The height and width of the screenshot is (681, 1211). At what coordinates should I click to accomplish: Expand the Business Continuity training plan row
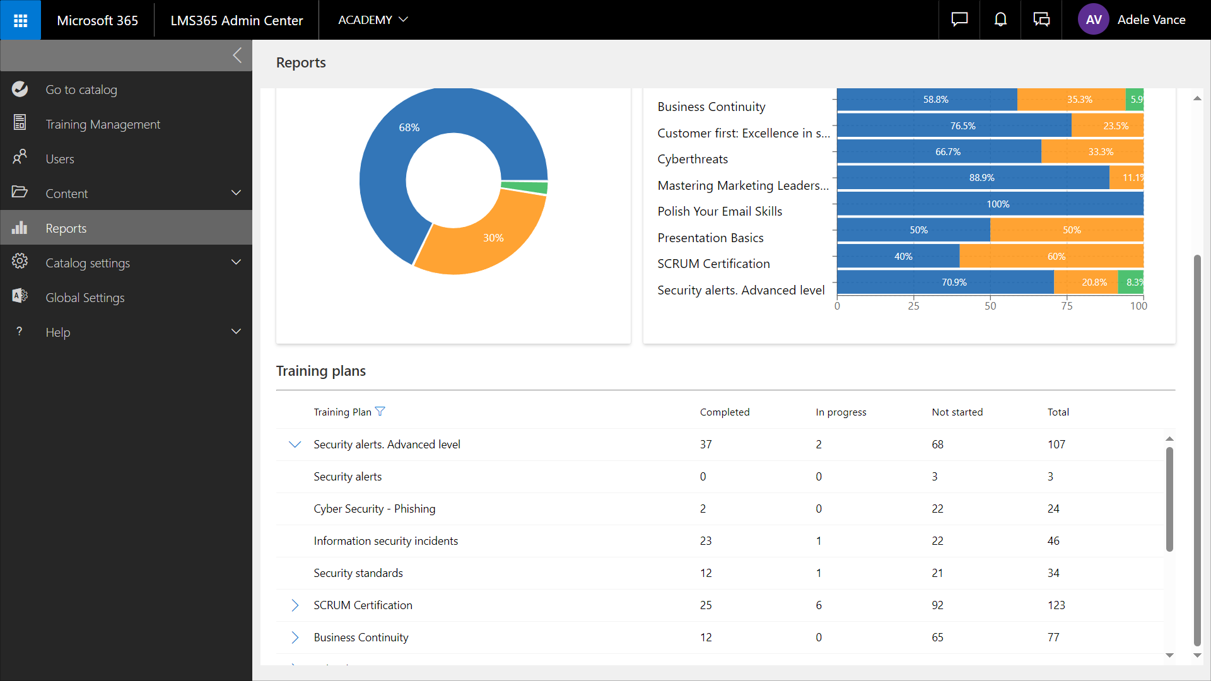(295, 637)
